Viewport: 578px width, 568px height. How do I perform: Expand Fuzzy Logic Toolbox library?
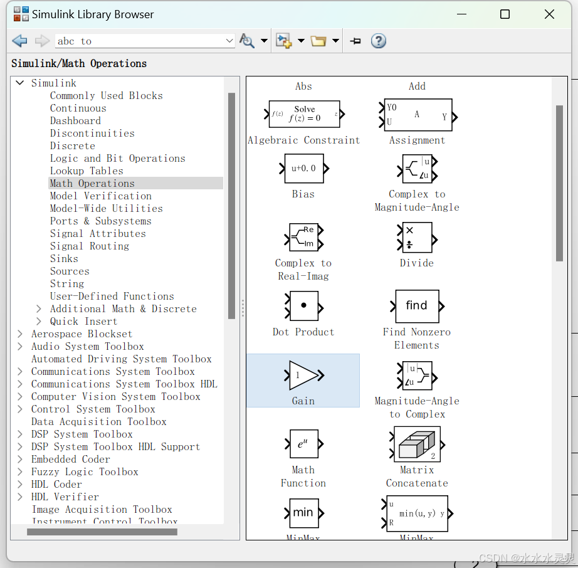(20, 472)
